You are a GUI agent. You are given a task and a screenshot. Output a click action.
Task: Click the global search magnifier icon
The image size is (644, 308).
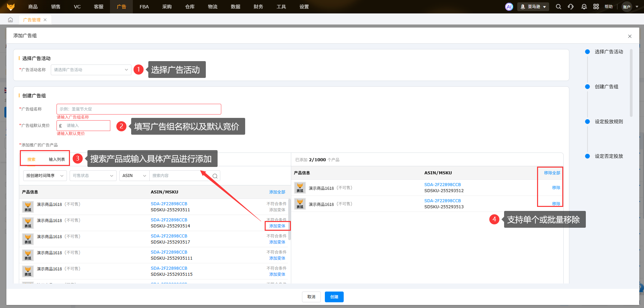[559, 7]
